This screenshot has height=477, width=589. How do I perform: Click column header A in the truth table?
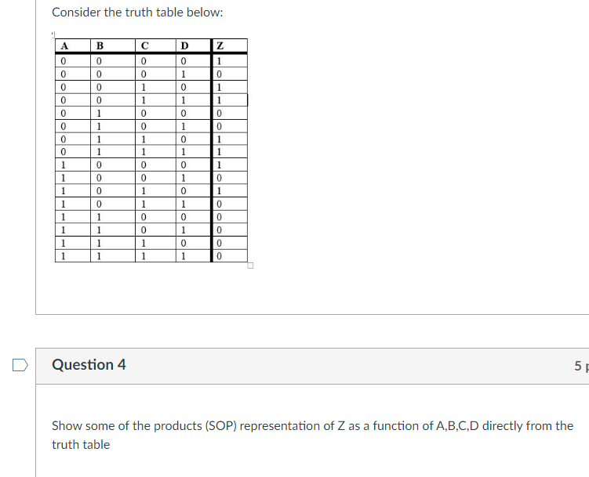click(73, 45)
